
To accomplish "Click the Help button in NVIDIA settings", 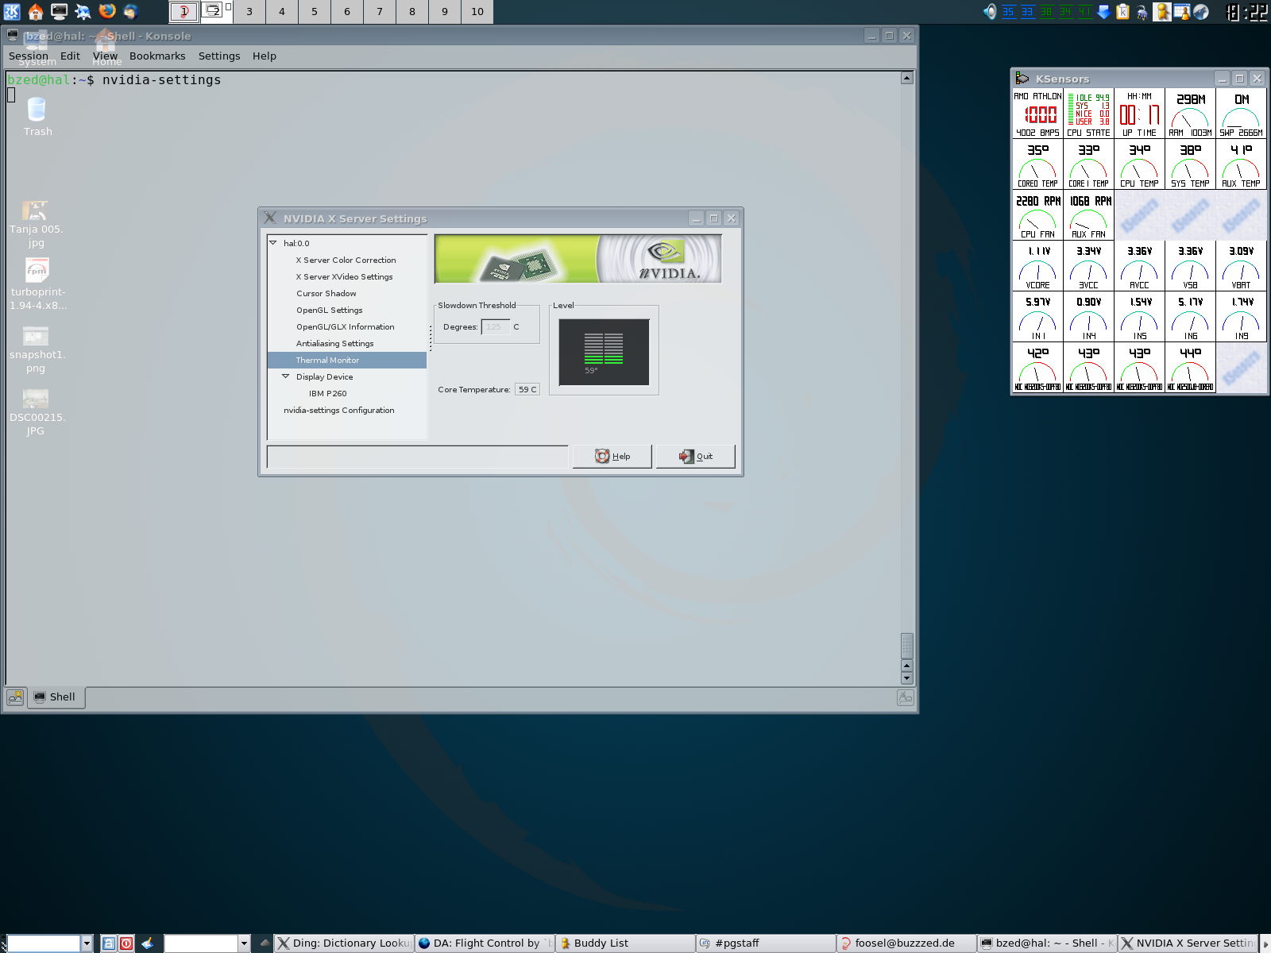I will 612,456.
